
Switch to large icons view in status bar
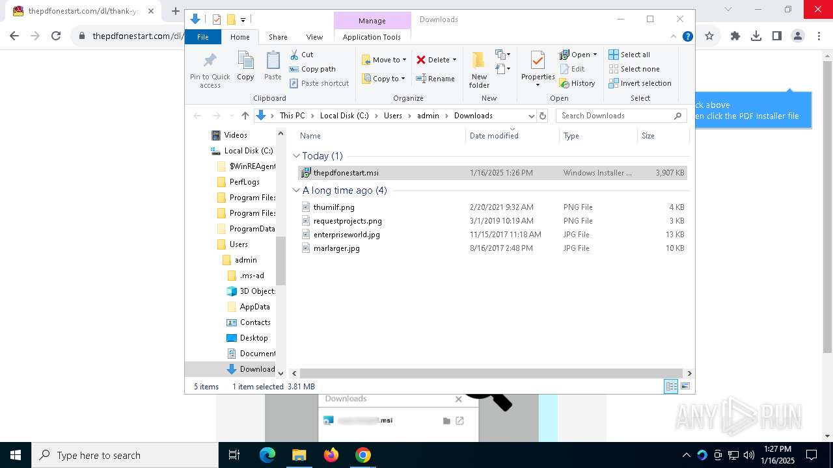(x=685, y=387)
